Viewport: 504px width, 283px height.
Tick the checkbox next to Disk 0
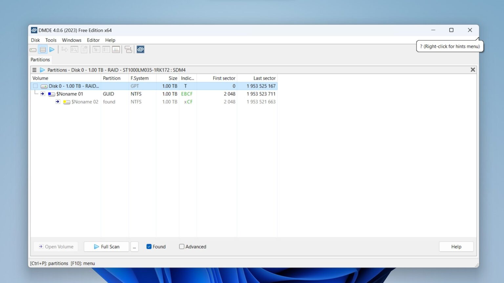(35, 86)
